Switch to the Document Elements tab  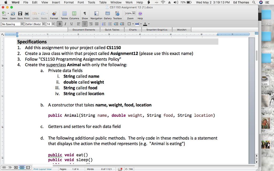[x=84, y=30]
